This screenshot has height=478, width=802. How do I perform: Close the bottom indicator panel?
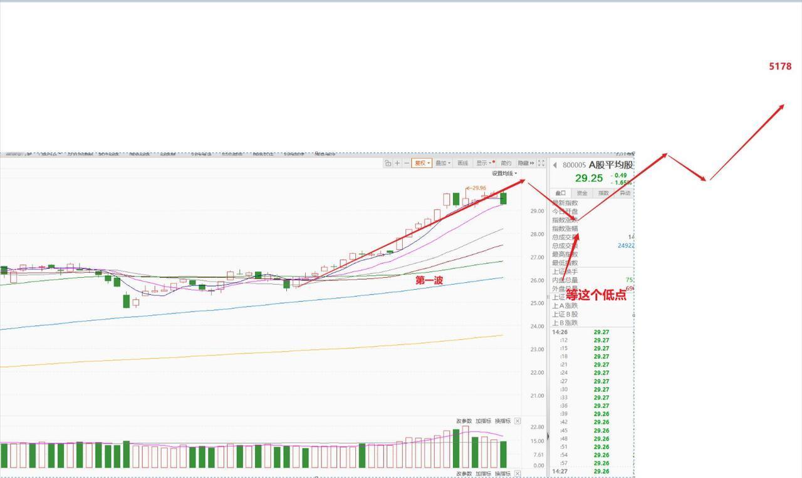[518, 474]
